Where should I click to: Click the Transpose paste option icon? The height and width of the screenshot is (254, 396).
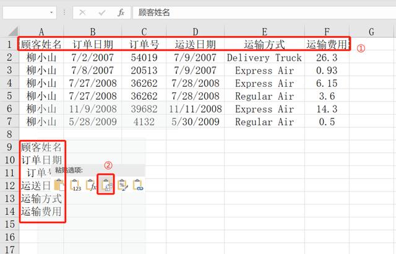tap(106, 185)
